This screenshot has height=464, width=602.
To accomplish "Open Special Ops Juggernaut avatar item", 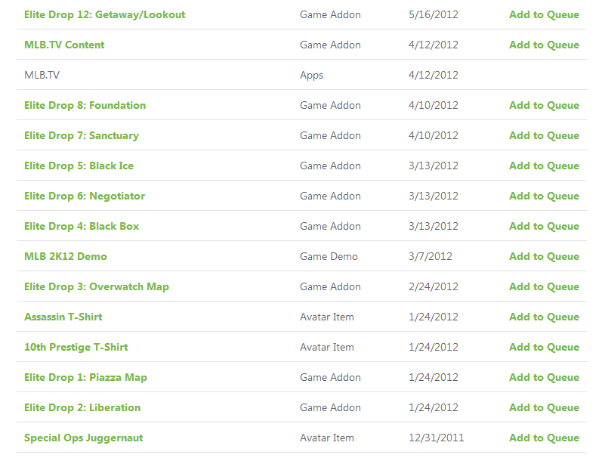I will pos(83,438).
